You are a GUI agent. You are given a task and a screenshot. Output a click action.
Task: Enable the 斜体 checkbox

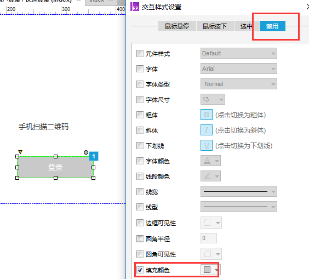tap(140, 130)
